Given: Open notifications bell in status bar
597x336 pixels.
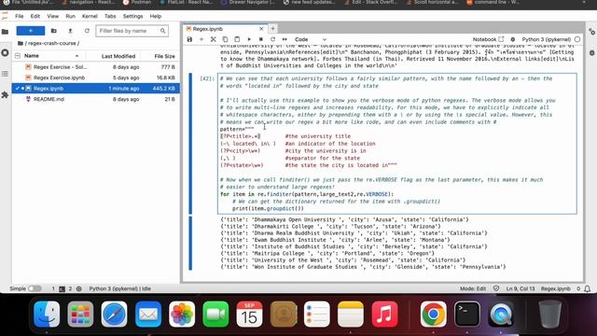Looking at the screenshot, I should click(588, 288).
